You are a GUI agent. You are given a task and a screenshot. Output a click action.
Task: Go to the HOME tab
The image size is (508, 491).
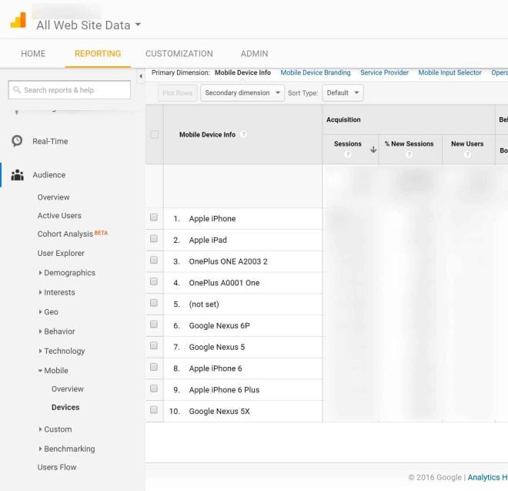(x=33, y=53)
